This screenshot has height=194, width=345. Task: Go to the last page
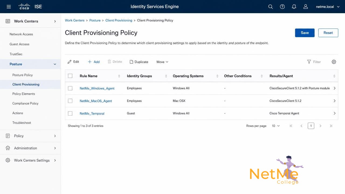coord(331,126)
